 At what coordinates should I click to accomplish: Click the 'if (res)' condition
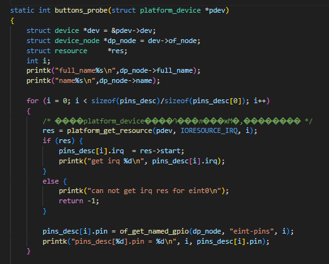click(59, 141)
